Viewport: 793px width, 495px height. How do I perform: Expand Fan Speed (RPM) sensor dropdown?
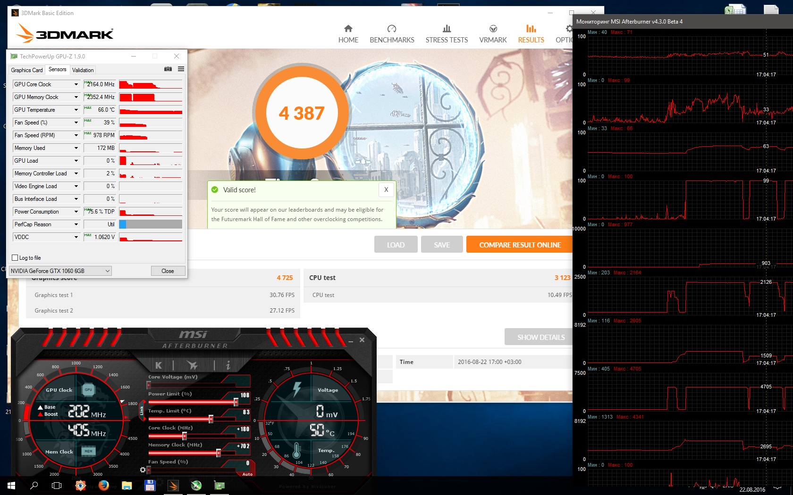76,135
